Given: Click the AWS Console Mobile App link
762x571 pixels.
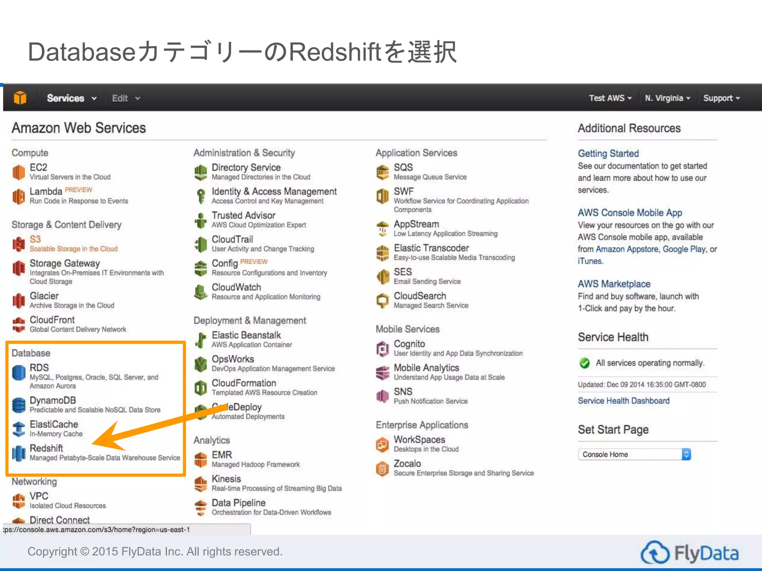Looking at the screenshot, I should pos(630,213).
